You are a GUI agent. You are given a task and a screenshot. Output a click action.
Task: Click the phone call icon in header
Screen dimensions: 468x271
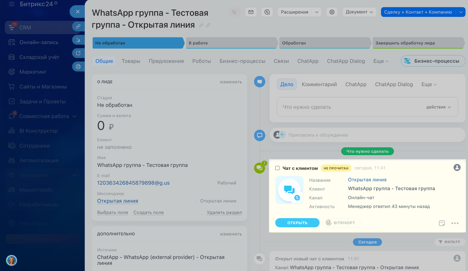pyautogui.click(x=235, y=12)
